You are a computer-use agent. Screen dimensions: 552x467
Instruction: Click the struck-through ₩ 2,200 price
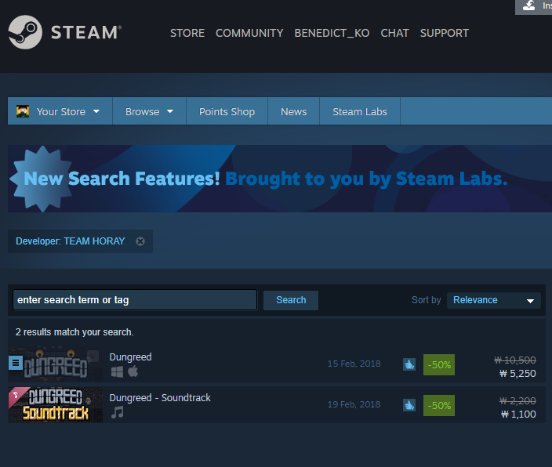[x=517, y=401]
